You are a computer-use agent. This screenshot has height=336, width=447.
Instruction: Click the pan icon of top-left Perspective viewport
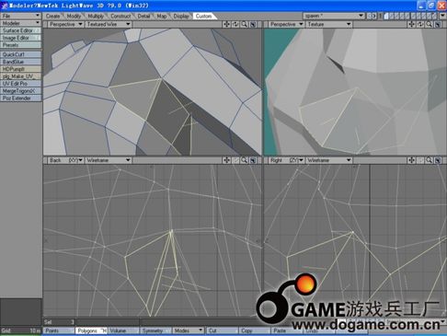226,24
